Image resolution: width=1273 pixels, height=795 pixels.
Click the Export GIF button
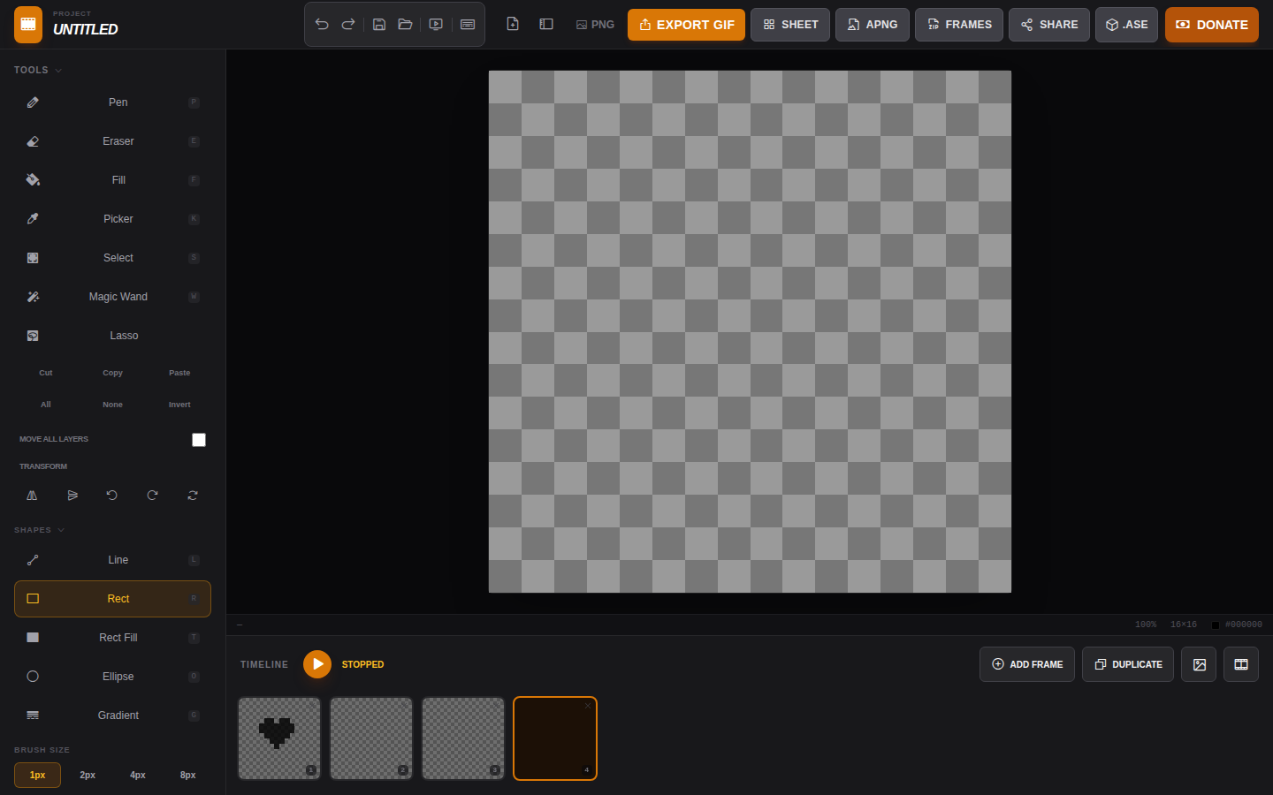[x=686, y=25]
